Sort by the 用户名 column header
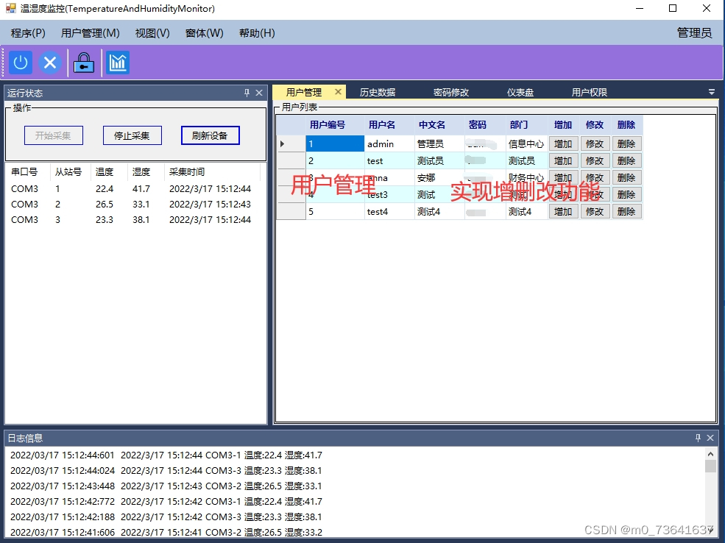This screenshot has height=543, width=725. click(x=389, y=125)
